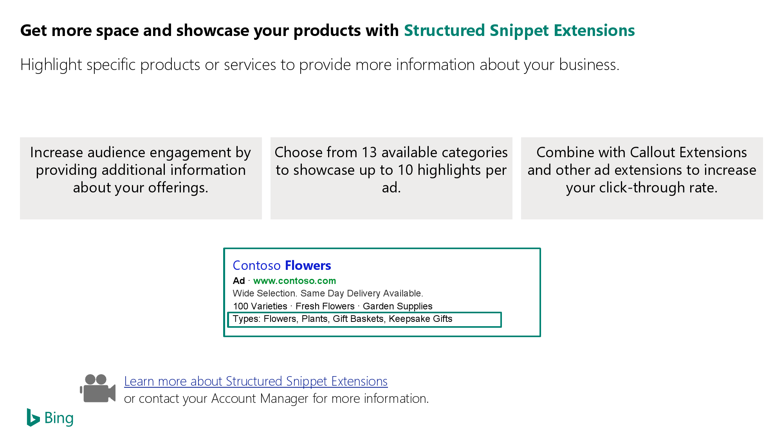The image size is (783, 440).
Task: Click the video camera icon
Action: (98, 388)
